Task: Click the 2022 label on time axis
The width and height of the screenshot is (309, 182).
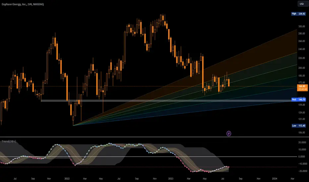Action: click(x=67, y=179)
